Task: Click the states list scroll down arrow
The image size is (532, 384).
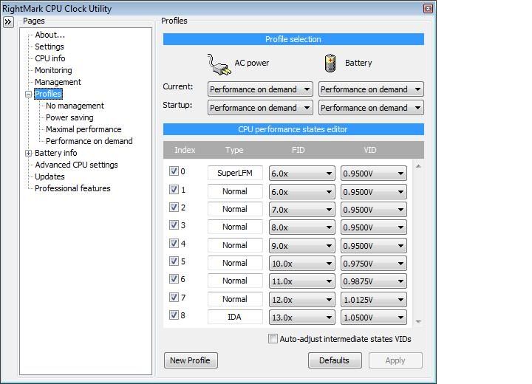Action: [x=418, y=321]
